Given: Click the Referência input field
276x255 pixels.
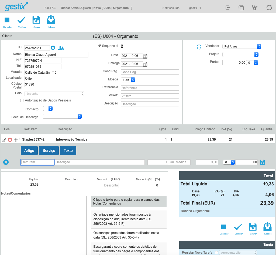Looking at the screenshot, I should (x=150, y=88).
